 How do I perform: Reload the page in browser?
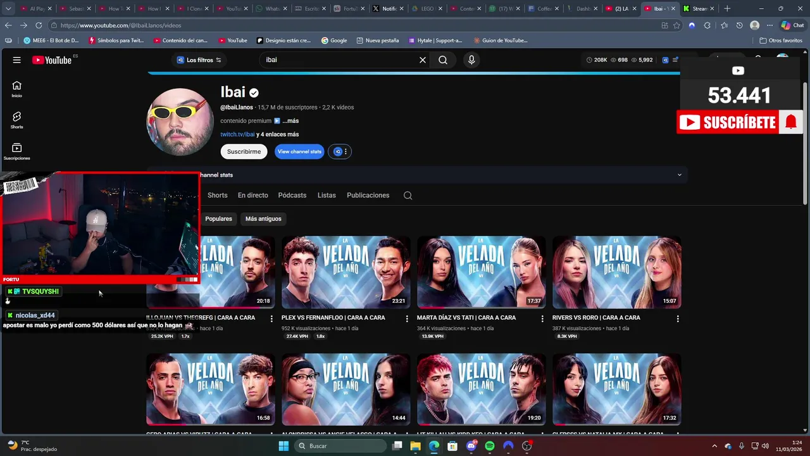point(39,25)
